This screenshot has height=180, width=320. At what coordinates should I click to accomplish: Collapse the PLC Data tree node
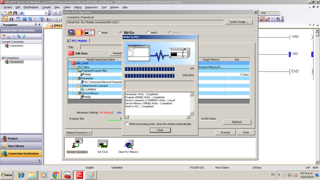(x=73, y=67)
